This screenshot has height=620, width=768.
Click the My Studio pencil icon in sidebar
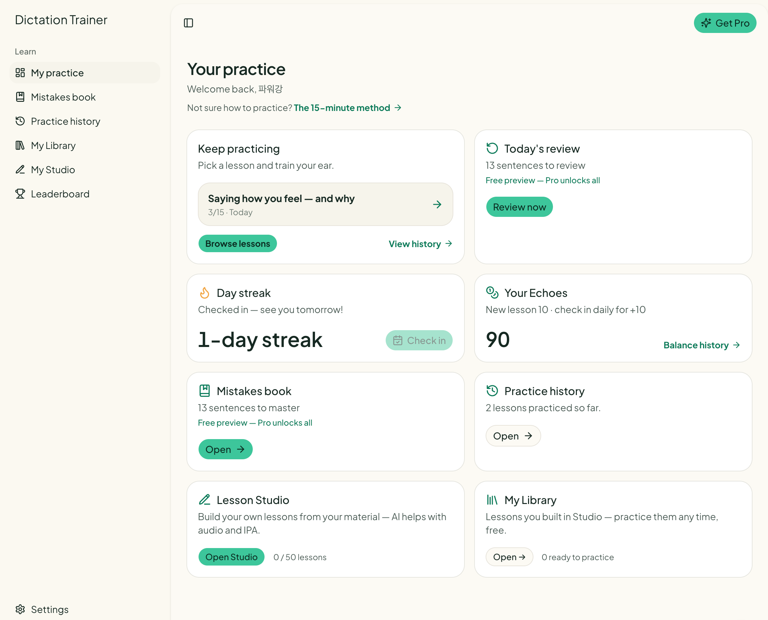tap(21, 169)
